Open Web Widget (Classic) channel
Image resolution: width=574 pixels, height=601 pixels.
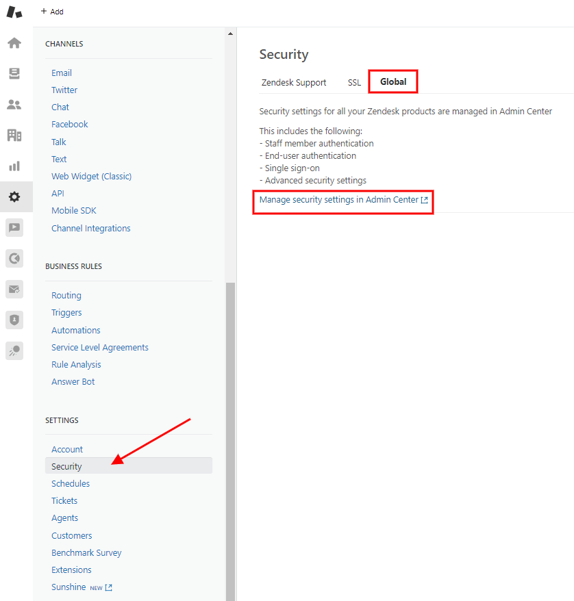pos(91,177)
